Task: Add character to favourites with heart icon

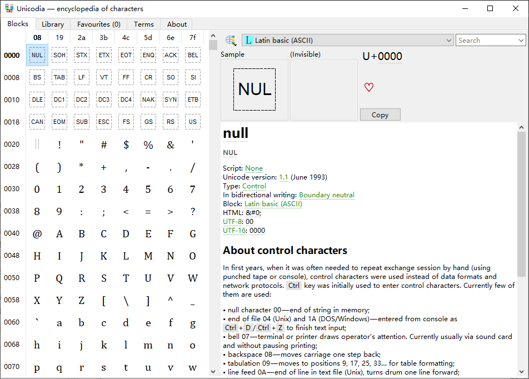Action: (369, 87)
